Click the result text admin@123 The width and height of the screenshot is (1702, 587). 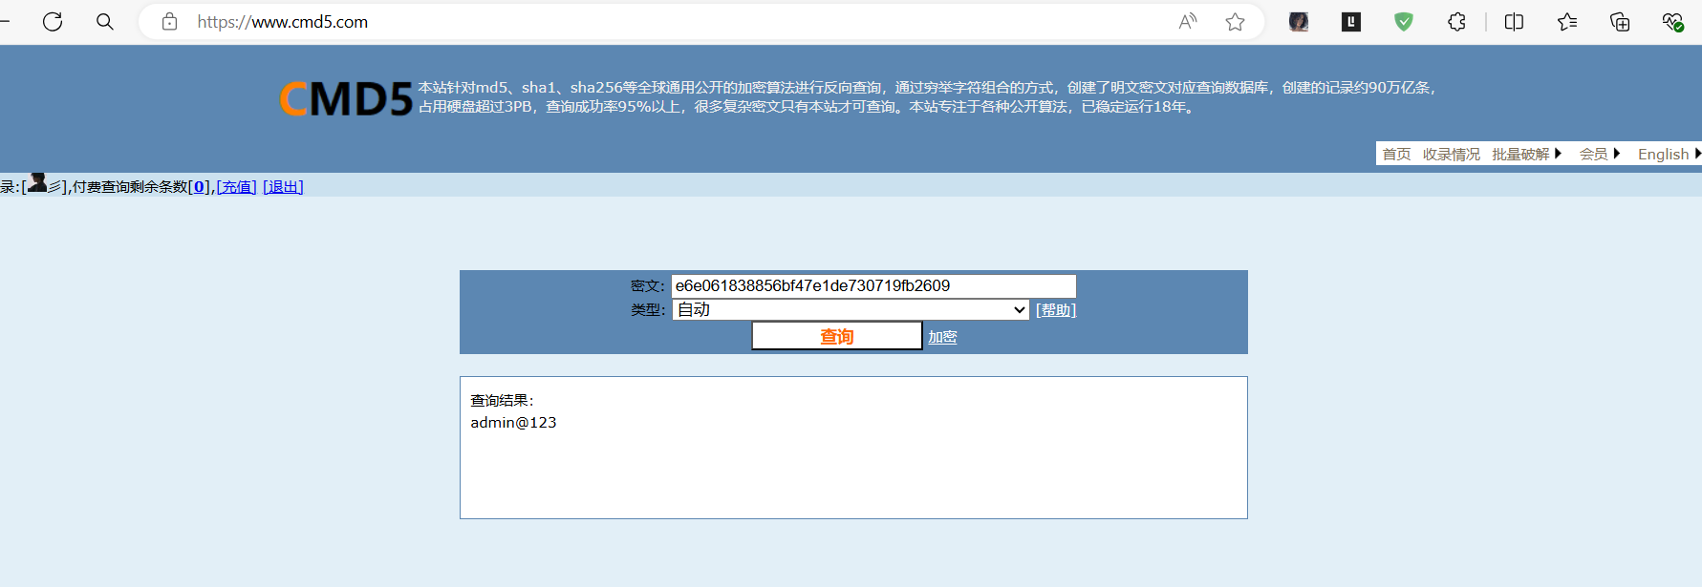point(513,422)
